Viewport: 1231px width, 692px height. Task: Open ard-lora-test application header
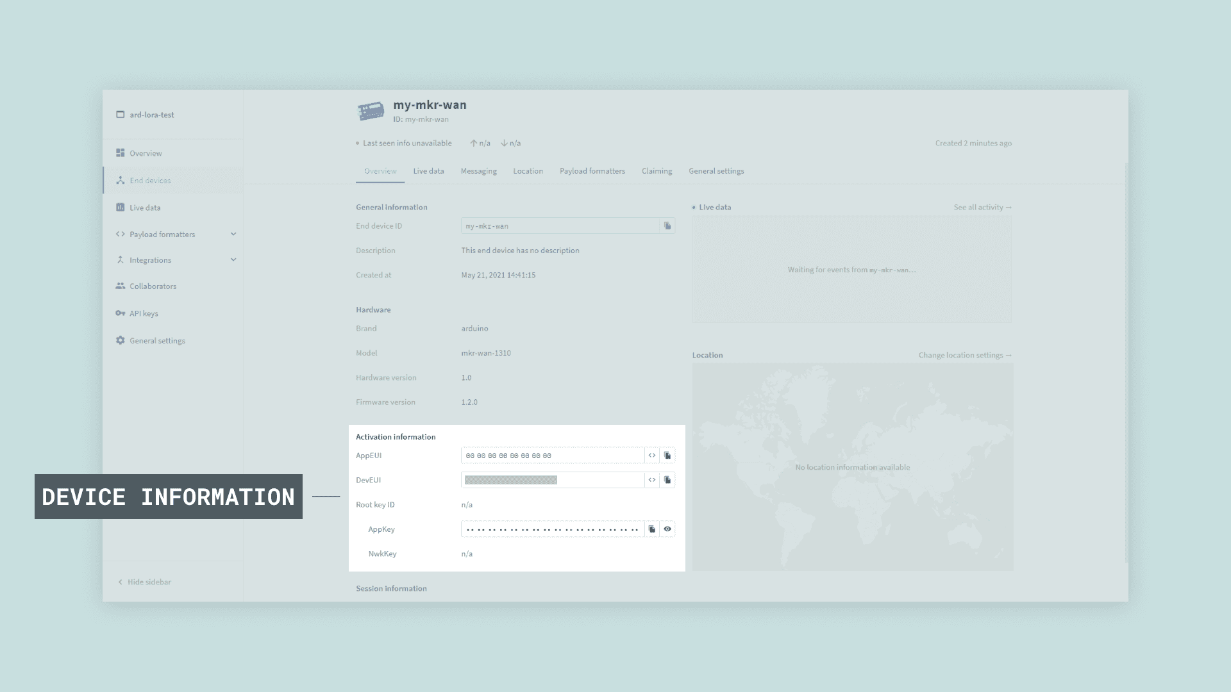151,115
